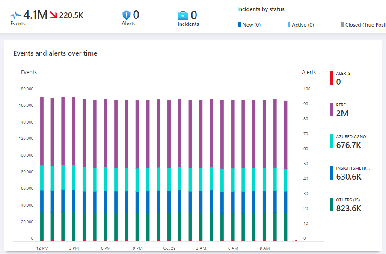Image resolution: width=386 pixels, height=254 pixels.
Task: Click the last bar's cyan segment
Action: coord(286,182)
